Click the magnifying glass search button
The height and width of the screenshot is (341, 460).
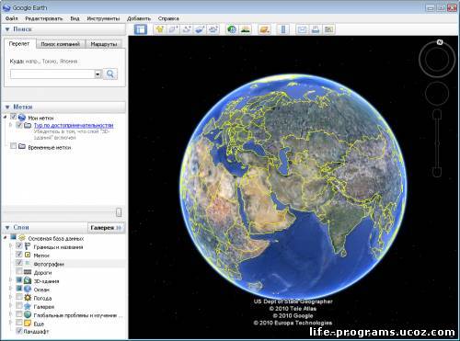pos(110,74)
